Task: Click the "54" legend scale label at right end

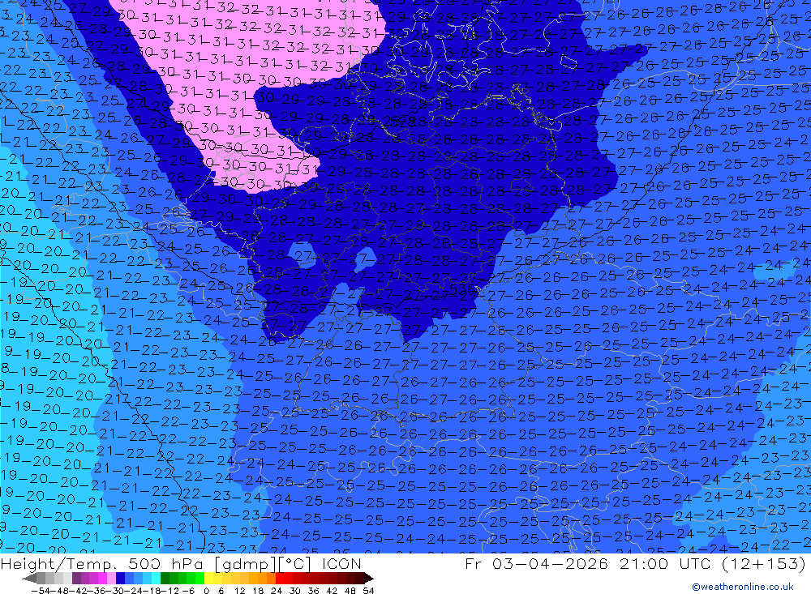Action: pyautogui.click(x=368, y=591)
